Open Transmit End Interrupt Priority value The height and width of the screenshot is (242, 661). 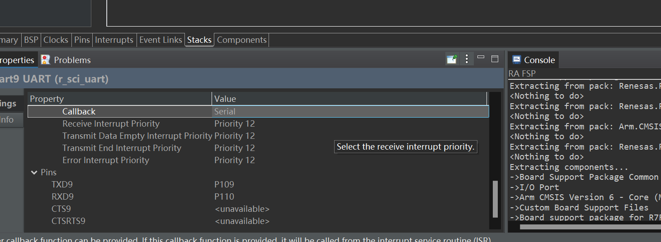(x=235, y=148)
